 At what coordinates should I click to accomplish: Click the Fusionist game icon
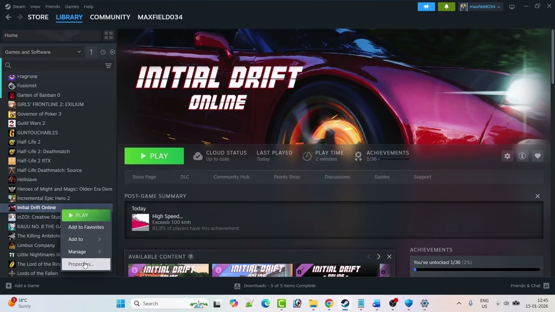click(x=12, y=86)
